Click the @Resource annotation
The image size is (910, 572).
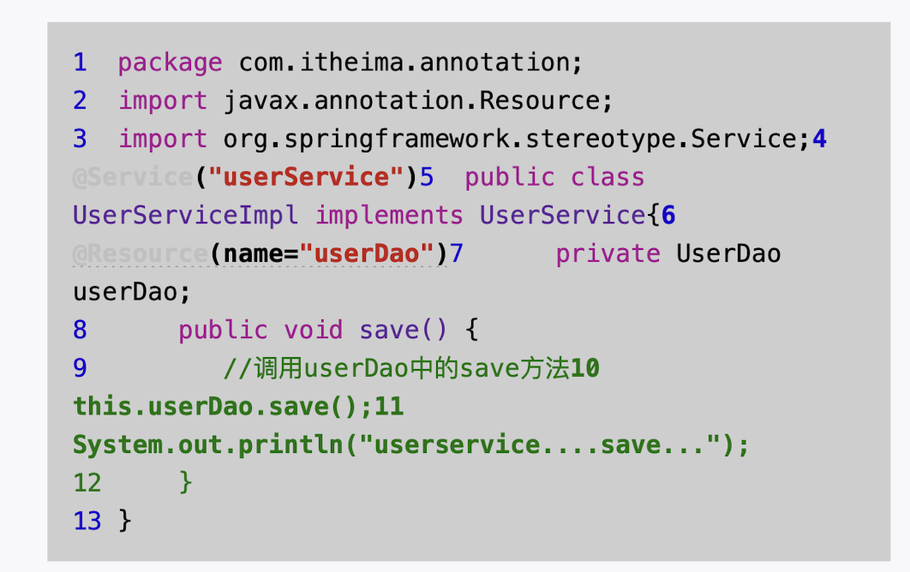137,253
